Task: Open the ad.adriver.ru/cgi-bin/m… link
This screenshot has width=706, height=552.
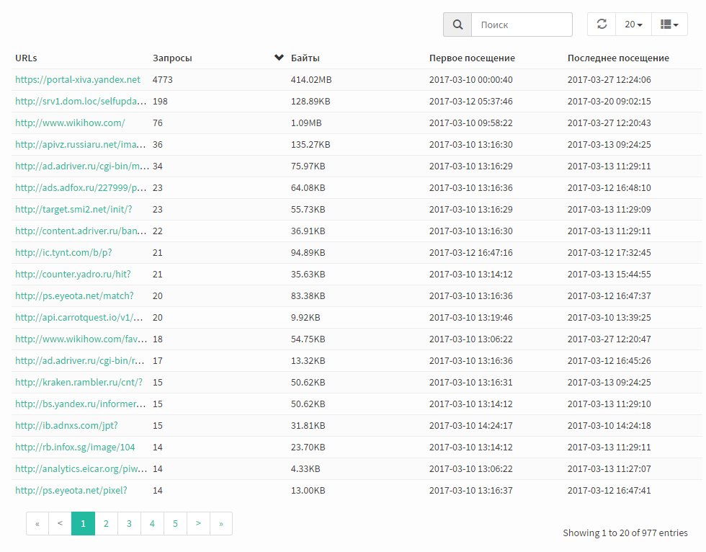Action: 82,166
